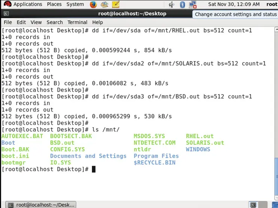Click the root@localhost taskbar button

point(42,205)
